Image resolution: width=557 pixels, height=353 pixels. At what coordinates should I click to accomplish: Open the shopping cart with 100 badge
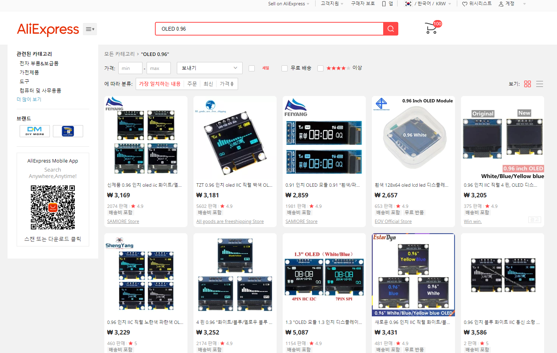click(x=433, y=28)
